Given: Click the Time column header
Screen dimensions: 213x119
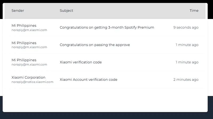Looking at the screenshot, I should click(x=194, y=11).
